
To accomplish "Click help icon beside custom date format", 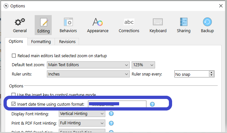I will point(153,104).
